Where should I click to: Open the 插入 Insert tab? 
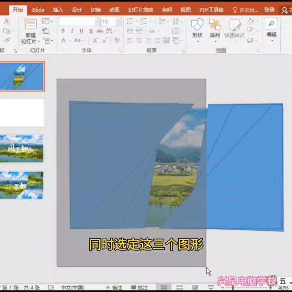[58, 10]
